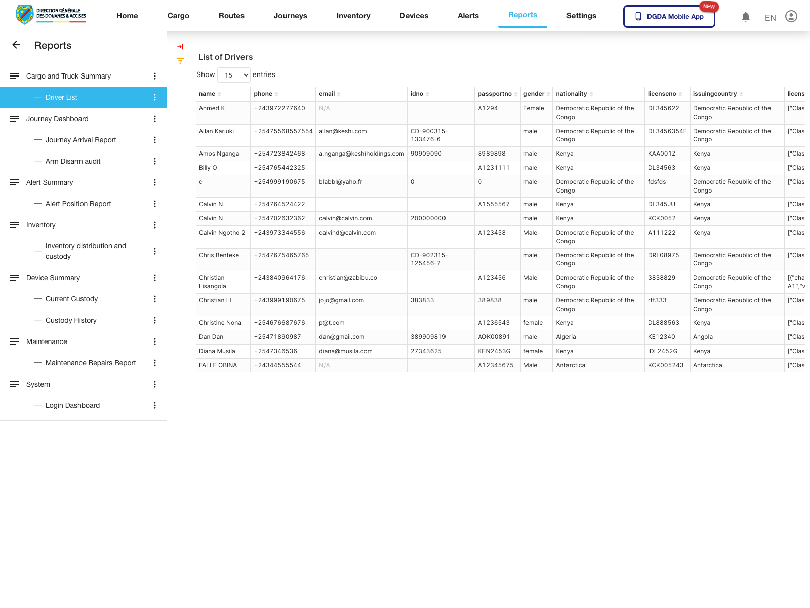Screen dimensions: 810x608
Task: Click the red collapse sidebar arrow icon
Action: (180, 46)
